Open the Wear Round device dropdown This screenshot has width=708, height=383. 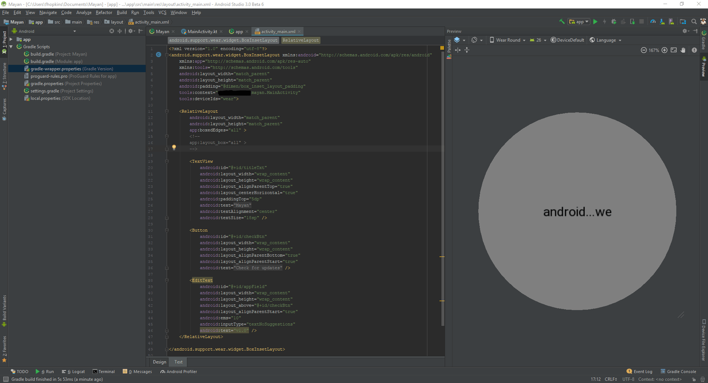tap(507, 40)
